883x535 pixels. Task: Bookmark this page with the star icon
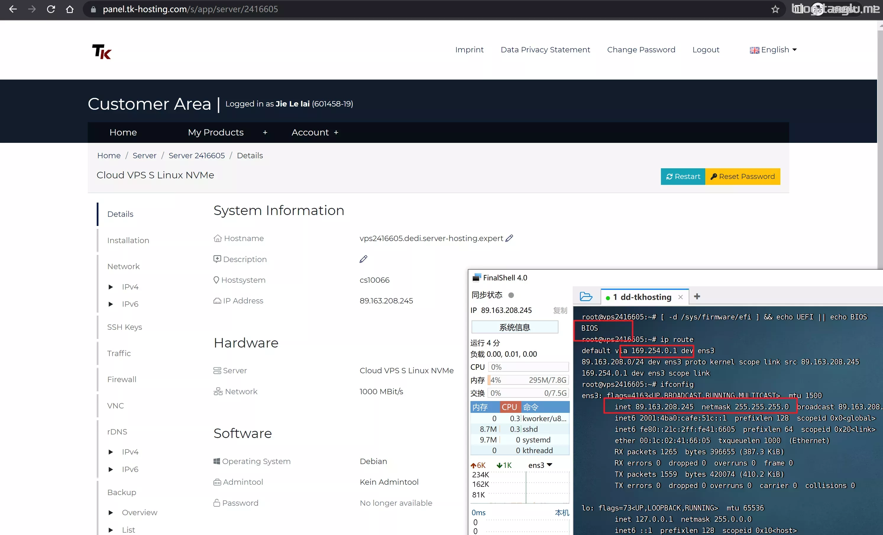point(775,9)
